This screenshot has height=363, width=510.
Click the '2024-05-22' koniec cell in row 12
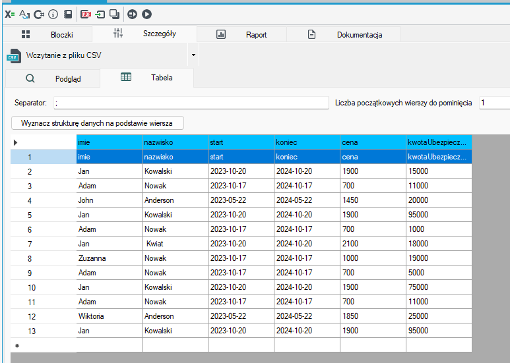coord(307,316)
